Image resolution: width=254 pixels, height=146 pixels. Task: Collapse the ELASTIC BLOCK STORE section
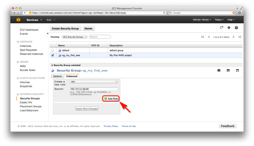[x=18, y=78]
